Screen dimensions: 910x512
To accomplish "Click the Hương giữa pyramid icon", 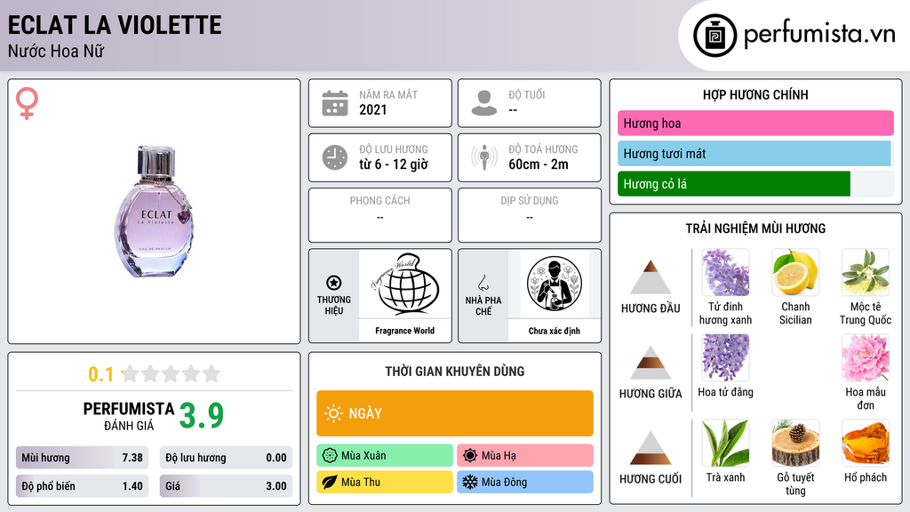I will pyautogui.click(x=651, y=363).
